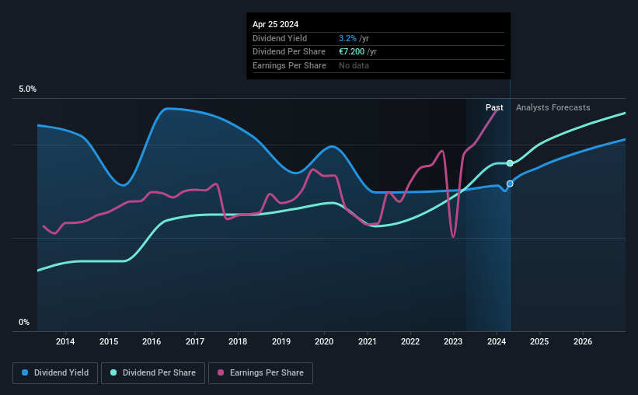Select the blue Dividend Yield data point marker

[510, 184]
